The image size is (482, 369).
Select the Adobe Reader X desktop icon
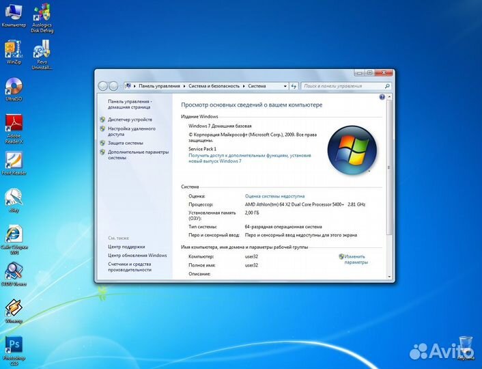[x=14, y=129]
